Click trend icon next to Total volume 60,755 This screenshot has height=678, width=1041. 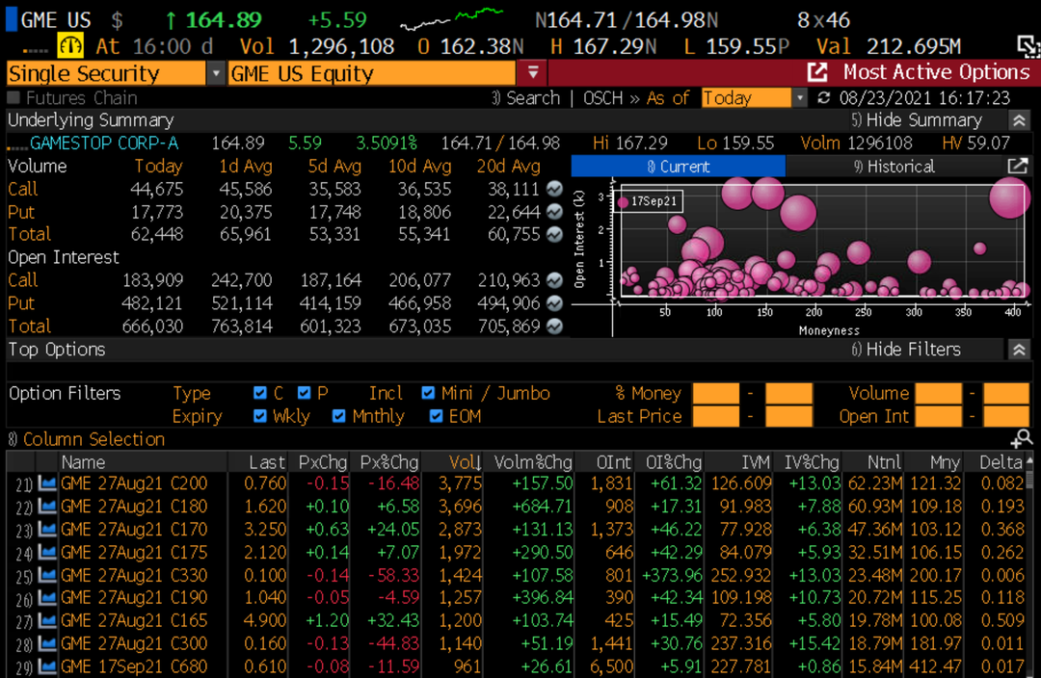(x=554, y=234)
